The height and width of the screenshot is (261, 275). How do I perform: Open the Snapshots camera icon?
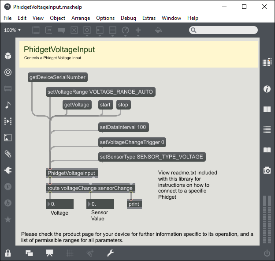pos(267,170)
